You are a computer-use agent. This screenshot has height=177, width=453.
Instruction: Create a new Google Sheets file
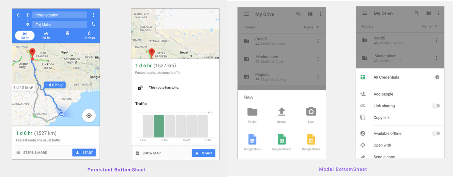[x=282, y=142]
